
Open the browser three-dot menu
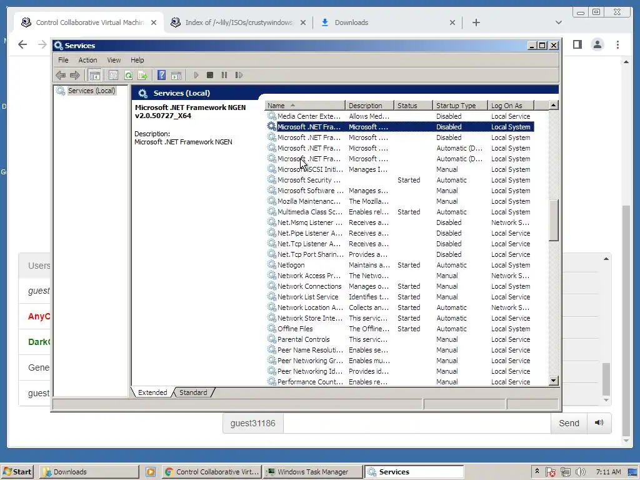coord(617,44)
